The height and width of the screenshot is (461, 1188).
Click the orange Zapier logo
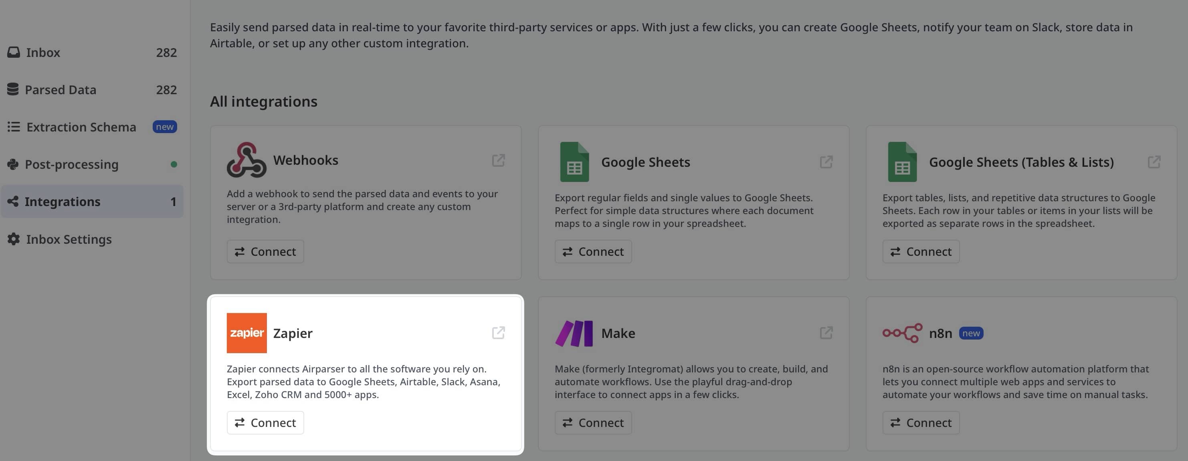tap(247, 333)
